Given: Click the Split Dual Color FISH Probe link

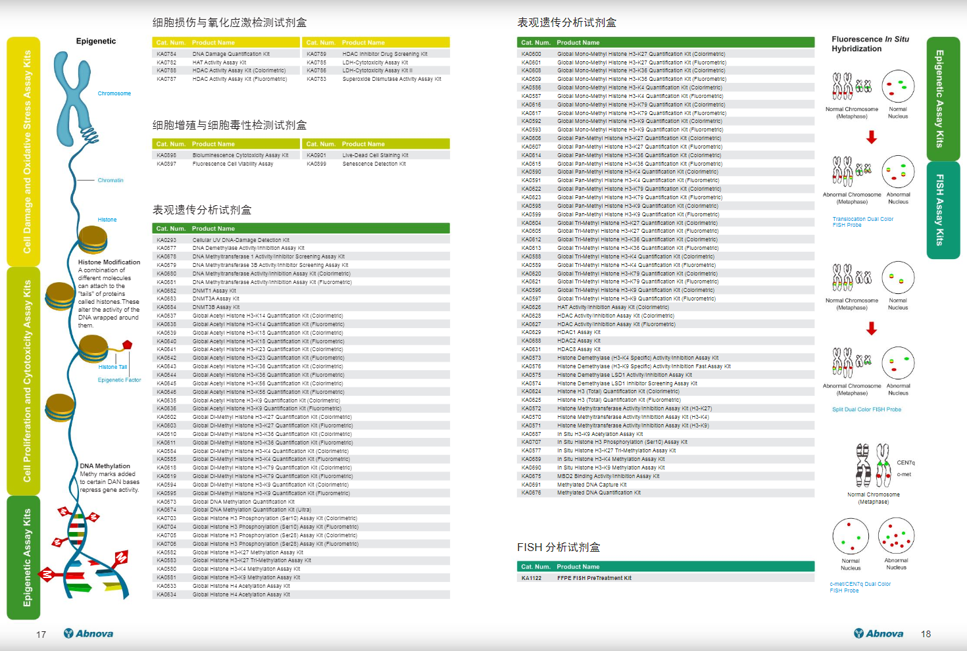Looking at the screenshot, I should click(x=866, y=410).
